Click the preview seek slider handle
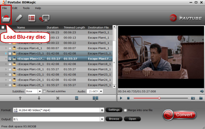This screenshot has height=129, width=205. tap(159, 98)
